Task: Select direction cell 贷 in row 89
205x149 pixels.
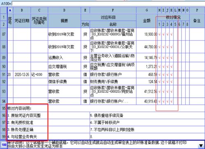Action: (x=85, y=57)
